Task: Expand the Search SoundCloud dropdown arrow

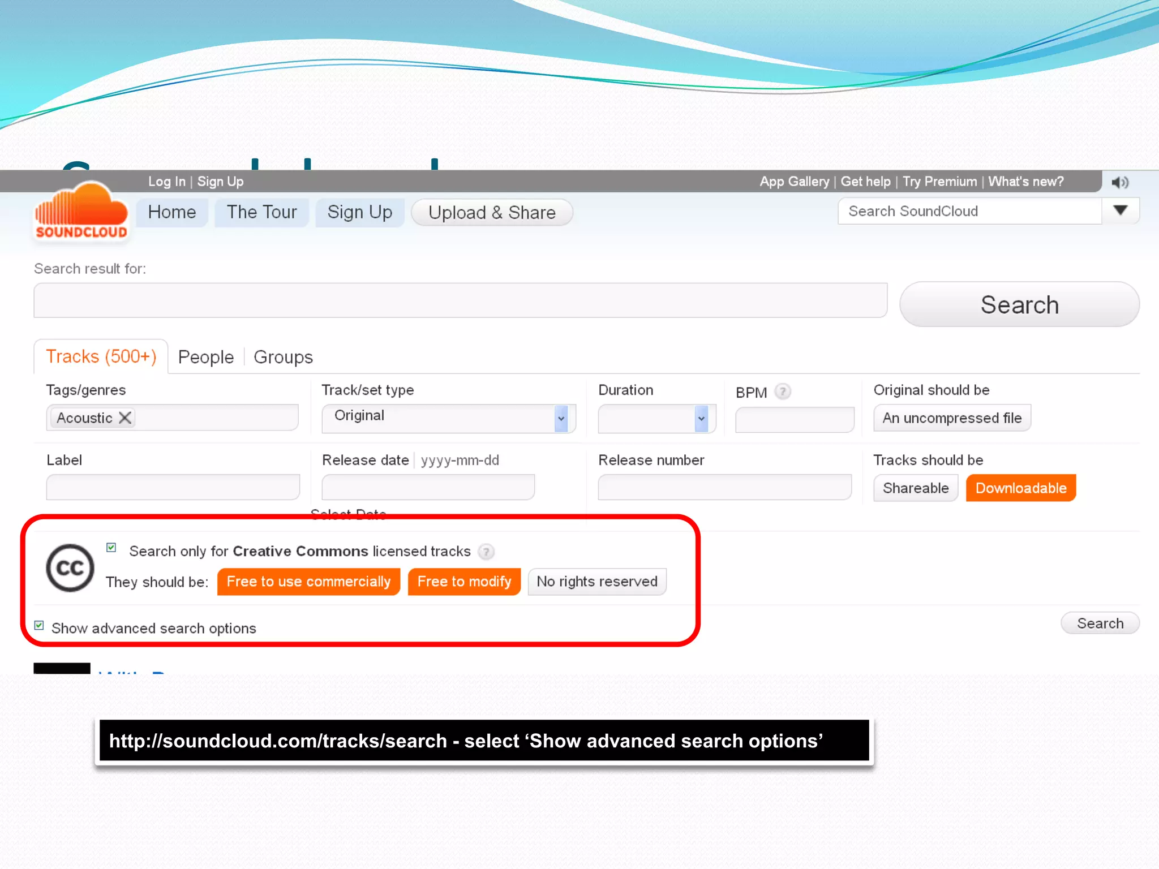Action: [x=1121, y=210]
